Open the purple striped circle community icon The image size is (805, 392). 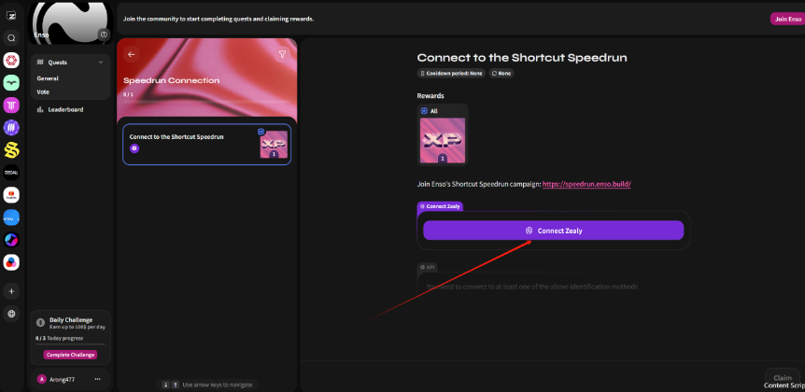(11, 128)
